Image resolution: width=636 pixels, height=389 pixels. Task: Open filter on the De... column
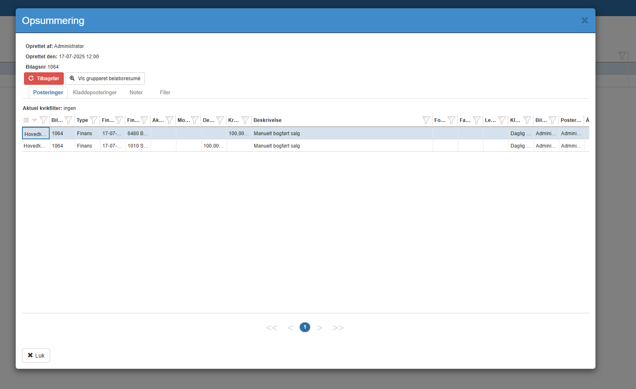click(220, 120)
